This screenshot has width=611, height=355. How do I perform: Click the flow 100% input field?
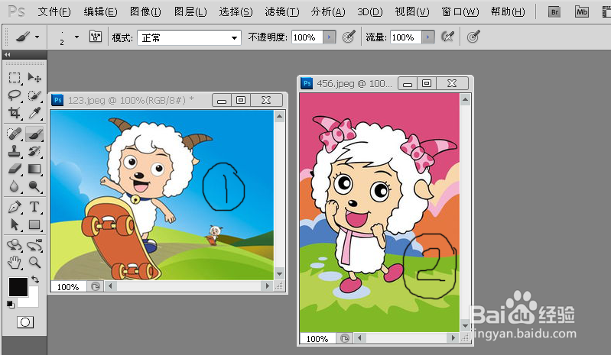(x=405, y=37)
